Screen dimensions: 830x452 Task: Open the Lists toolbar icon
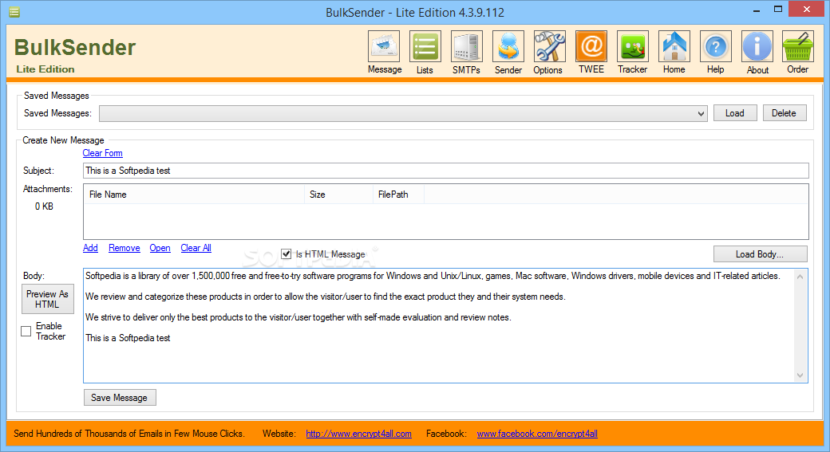(x=425, y=46)
